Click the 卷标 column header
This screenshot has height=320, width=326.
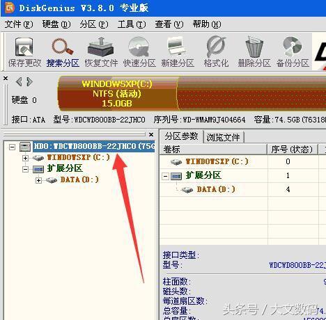click(x=214, y=150)
